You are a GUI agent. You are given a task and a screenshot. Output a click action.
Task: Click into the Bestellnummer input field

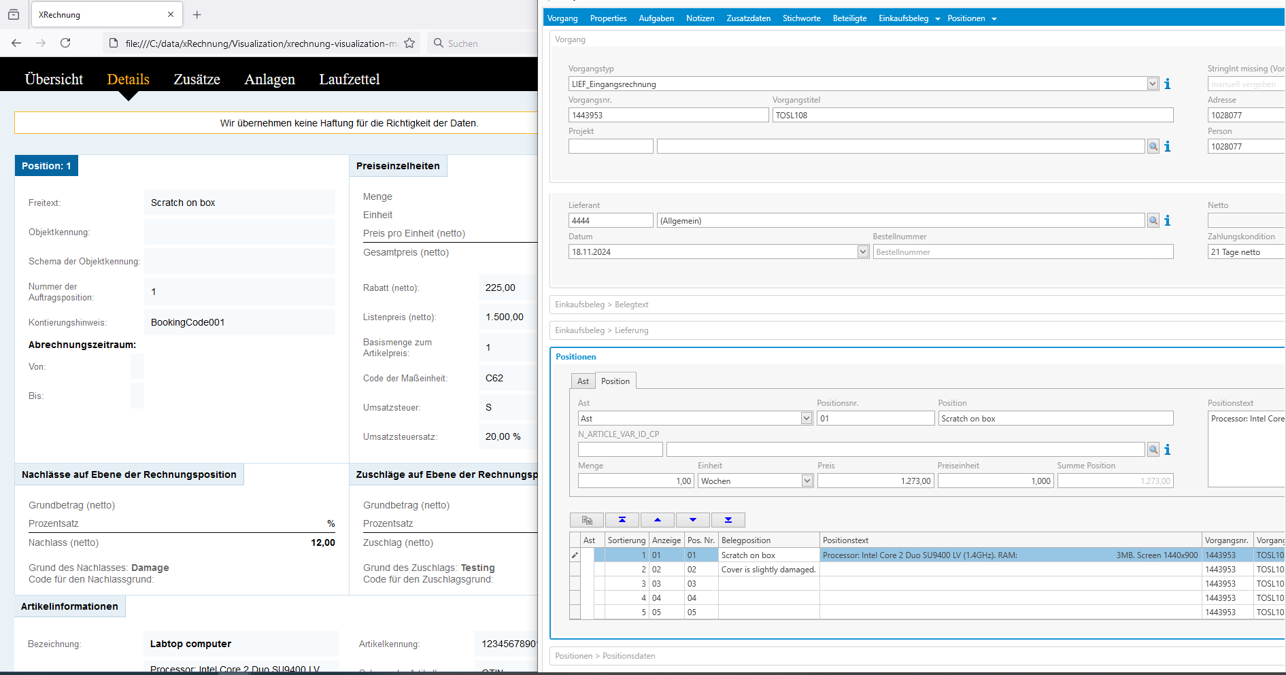point(1022,252)
